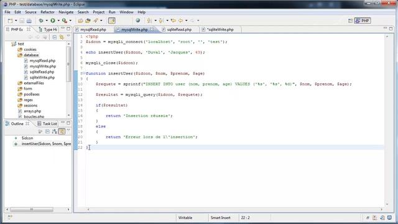Click the Open Perspective icon

(x=350, y=21)
